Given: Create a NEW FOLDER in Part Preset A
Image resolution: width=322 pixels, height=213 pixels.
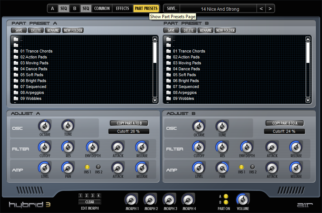Looking at the screenshot, I should [73, 30].
